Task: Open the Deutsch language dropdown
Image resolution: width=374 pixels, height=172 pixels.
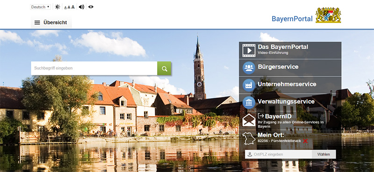Action: pos(40,7)
